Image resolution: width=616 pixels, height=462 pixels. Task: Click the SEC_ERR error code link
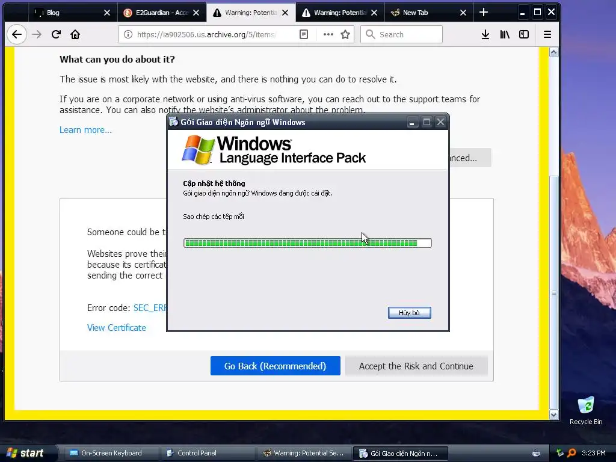(150, 307)
